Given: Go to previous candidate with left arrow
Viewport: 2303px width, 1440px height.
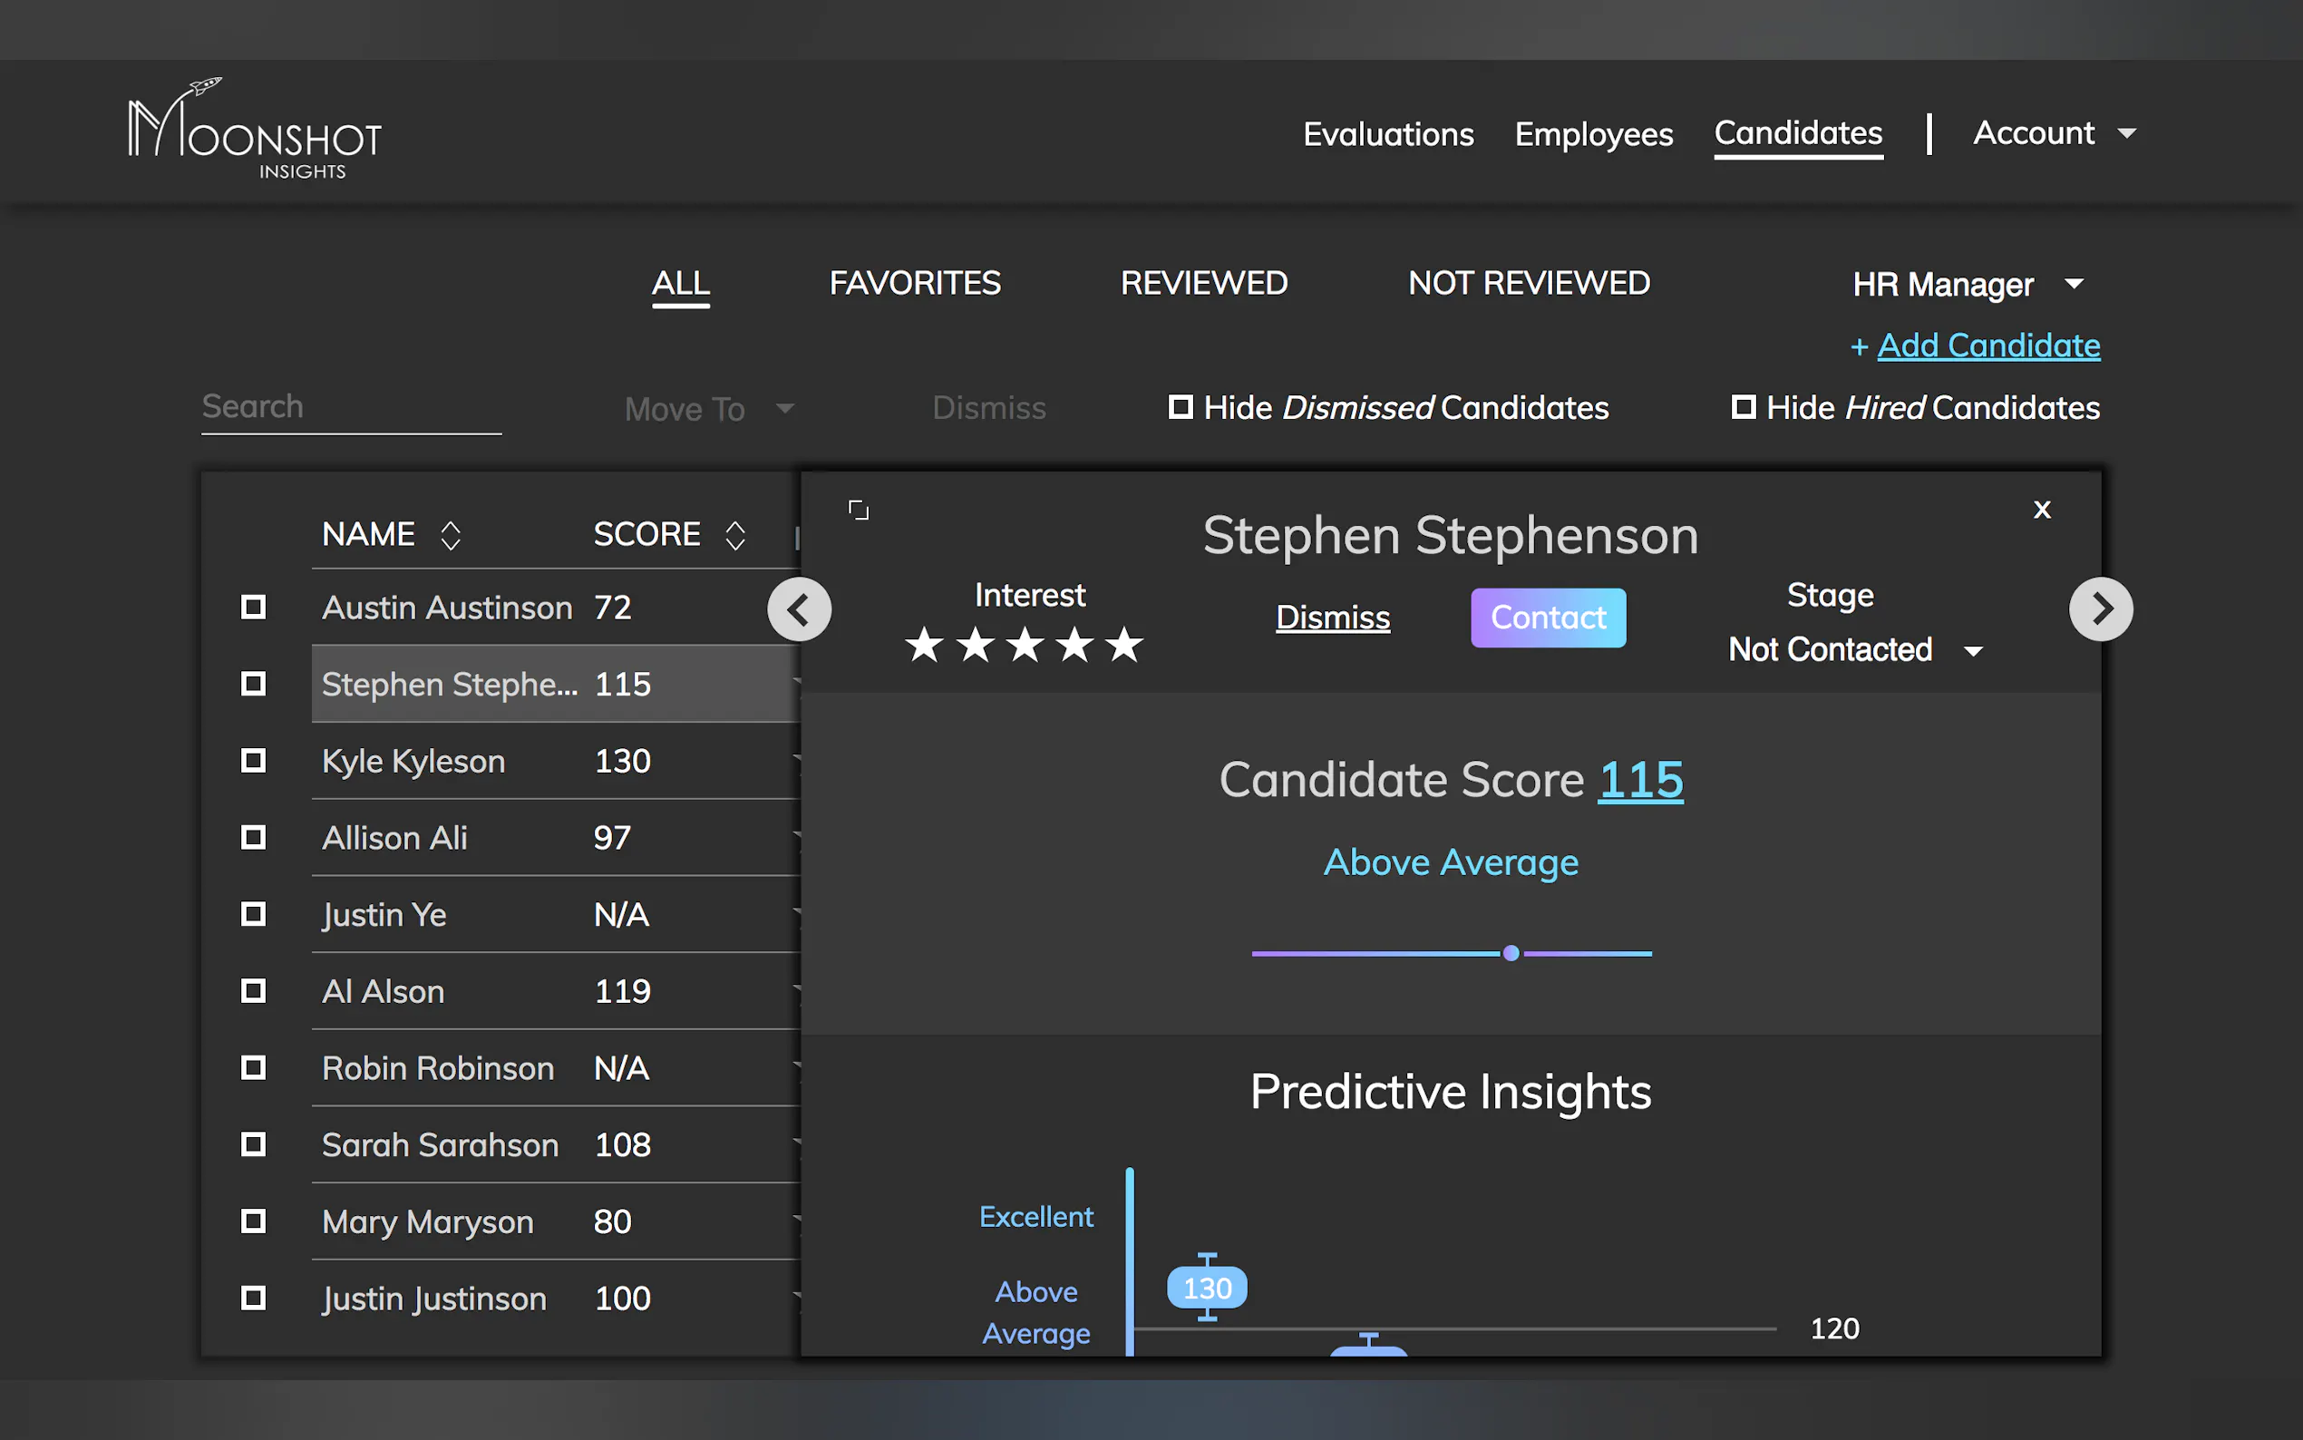Looking at the screenshot, I should 799,609.
